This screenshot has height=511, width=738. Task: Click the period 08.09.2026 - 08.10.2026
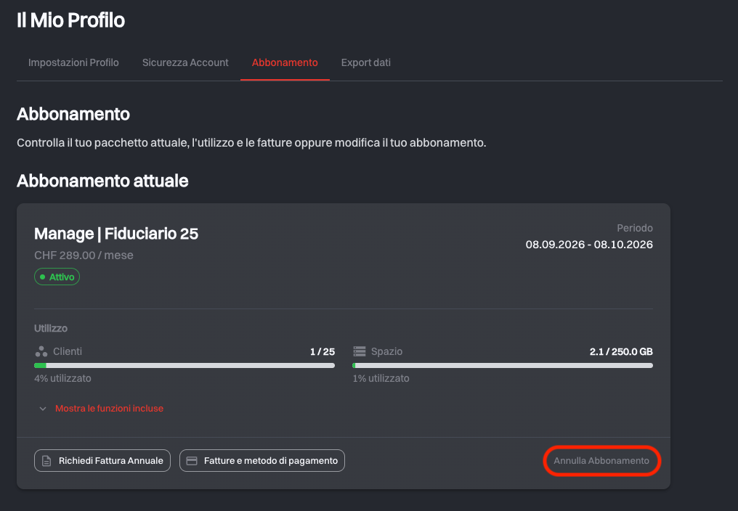coord(589,245)
